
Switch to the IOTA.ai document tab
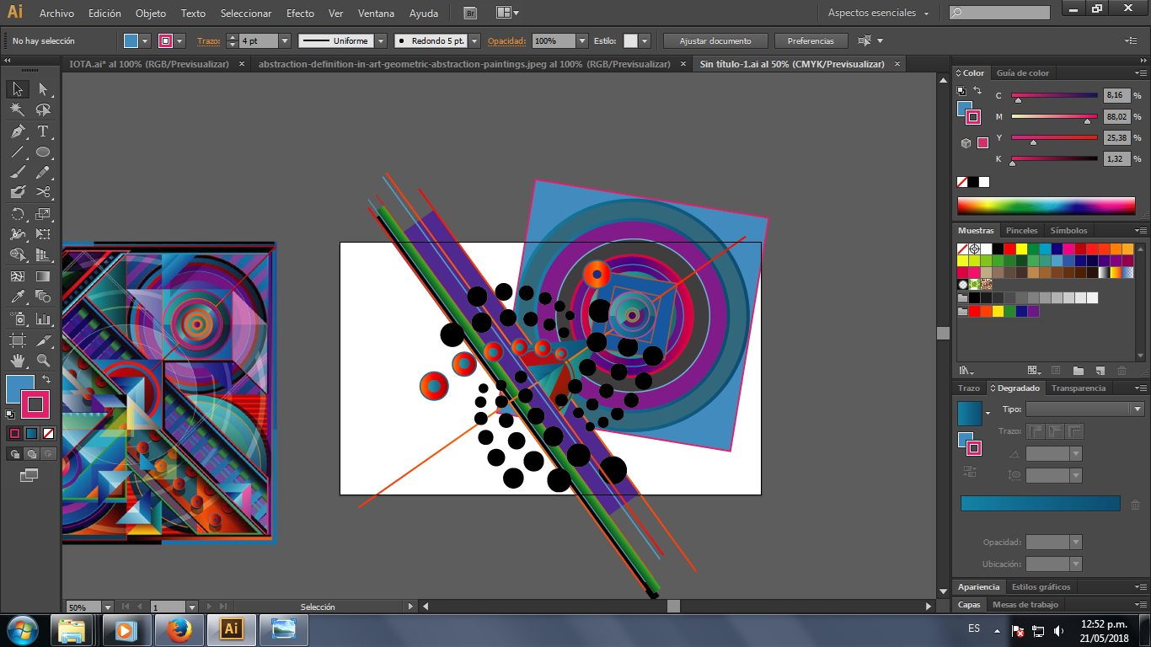(x=149, y=64)
